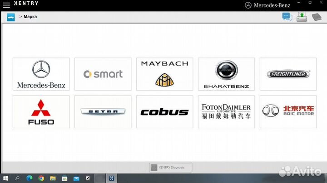The height and width of the screenshot is (183, 327).
Task: Click the XENTRY Diagnosis button
Action: point(170,168)
